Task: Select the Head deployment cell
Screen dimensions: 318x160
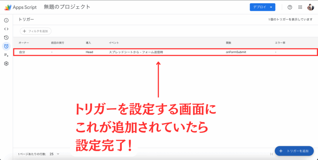Action: point(89,52)
